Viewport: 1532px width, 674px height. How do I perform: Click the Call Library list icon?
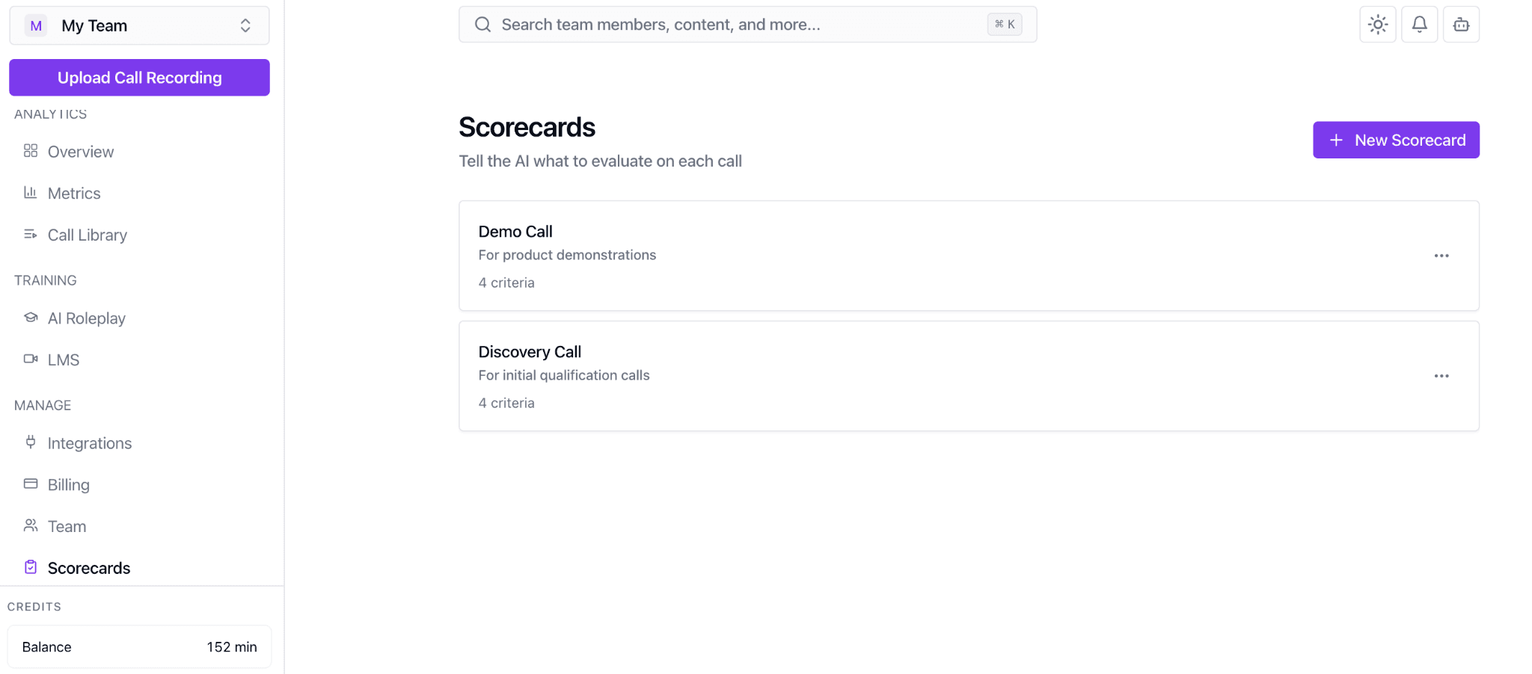click(30, 234)
